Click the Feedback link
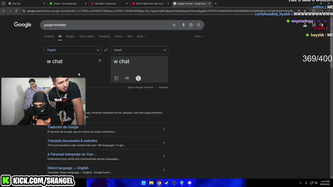 pos(163,88)
